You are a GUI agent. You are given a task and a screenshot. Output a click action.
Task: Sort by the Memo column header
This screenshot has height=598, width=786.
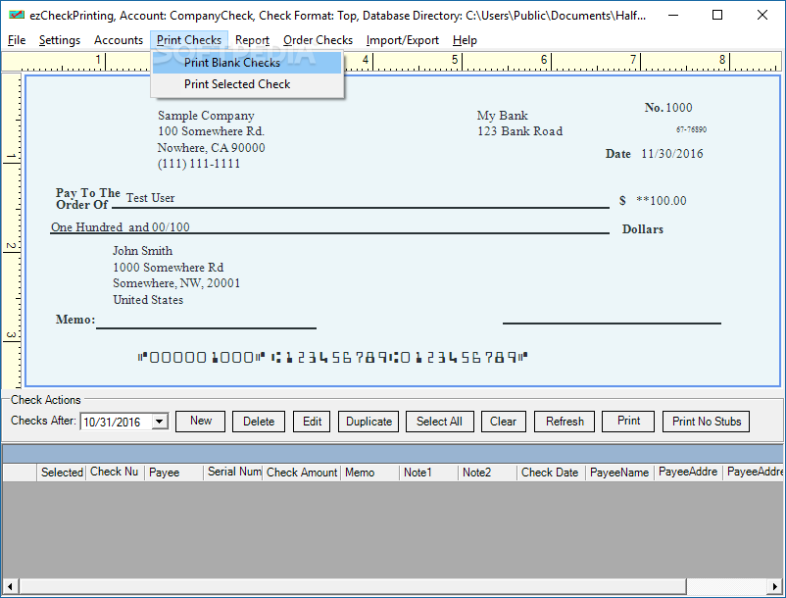[369, 473]
